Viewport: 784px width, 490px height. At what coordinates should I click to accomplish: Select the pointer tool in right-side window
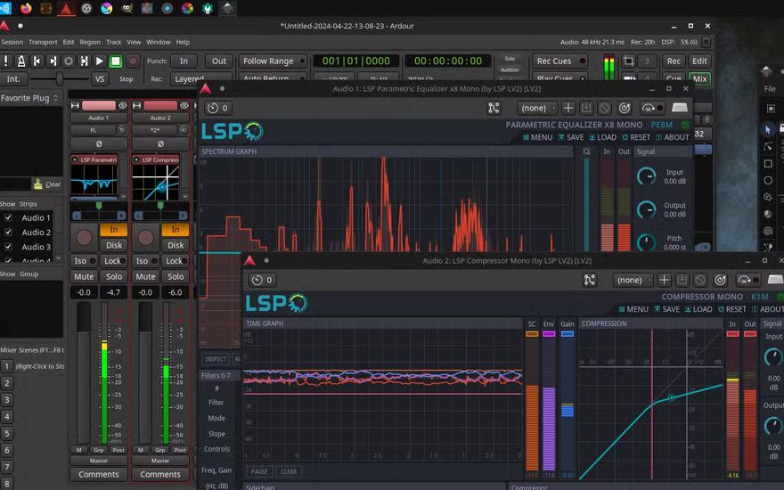[768, 129]
